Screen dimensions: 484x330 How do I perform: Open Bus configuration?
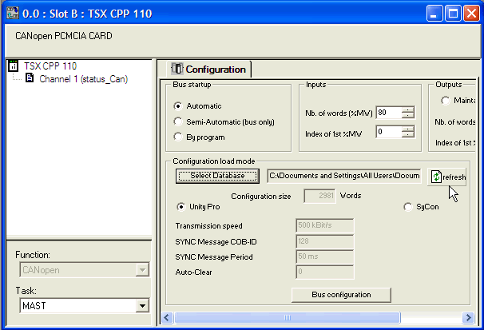[341, 295]
